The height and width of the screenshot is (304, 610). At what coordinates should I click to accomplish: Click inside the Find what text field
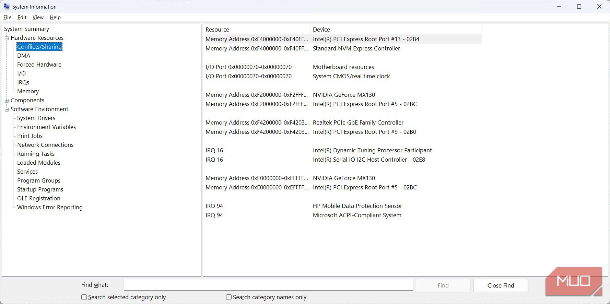point(268,285)
